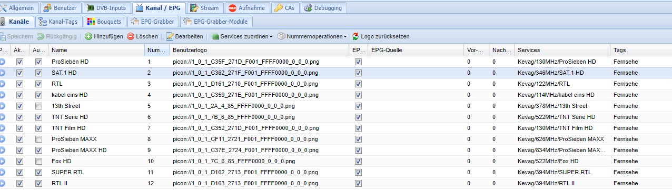Click the Löschen button

point(142,36)
